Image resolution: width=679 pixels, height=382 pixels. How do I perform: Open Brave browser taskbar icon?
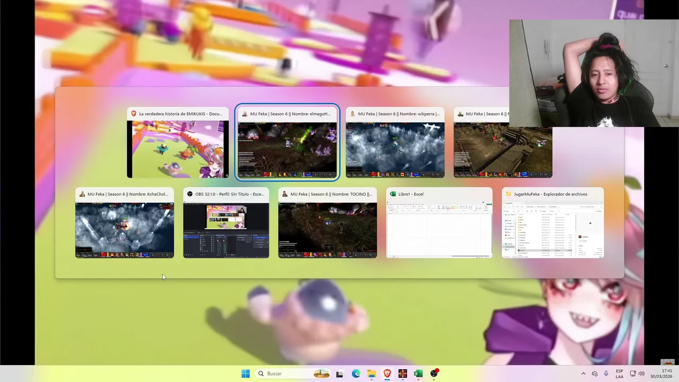[x=387, y=374]
